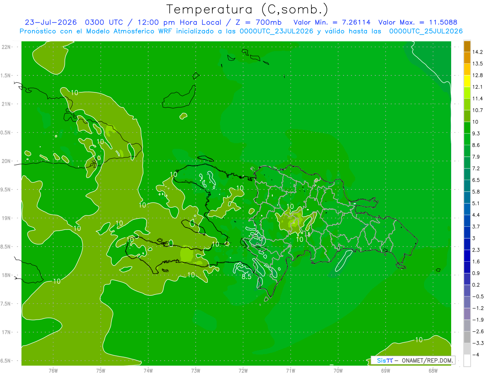Click the '75W' longitude axis label
This screenshot has width=486, height=376.
(101, 371)
